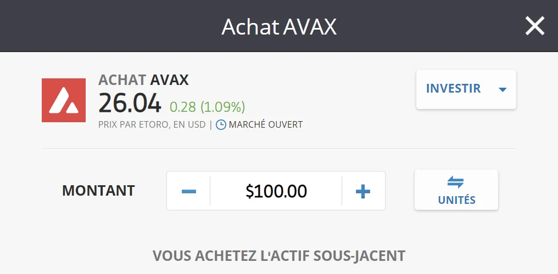Click the bold AVAX ticker symbol
This screenshot has height=274, width=558.
click(169, 80)
